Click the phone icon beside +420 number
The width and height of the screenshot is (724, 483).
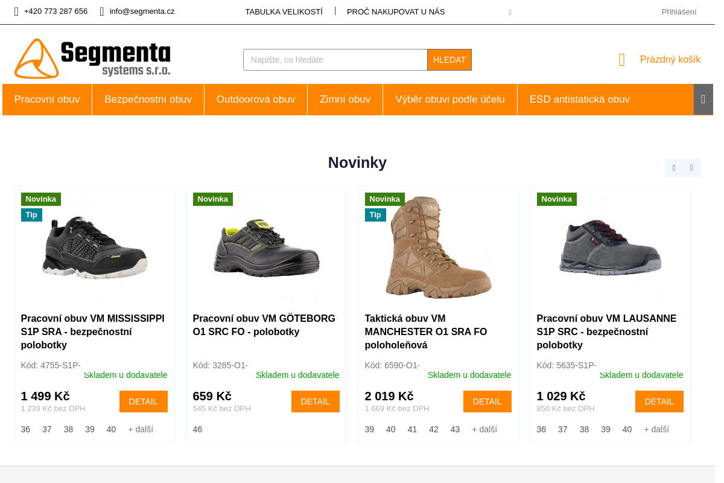16,11
